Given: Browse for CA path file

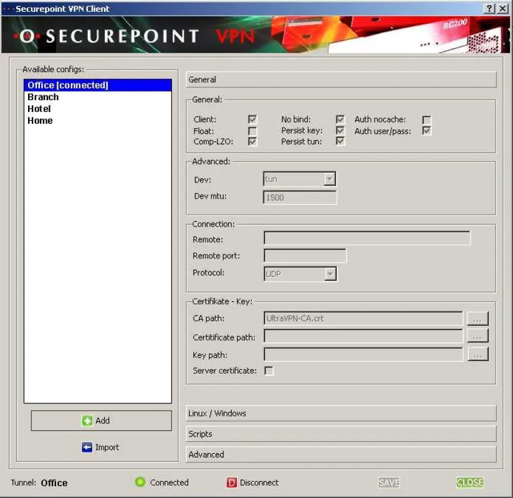Looking at the screenshot, I should [x=477, y=318].
